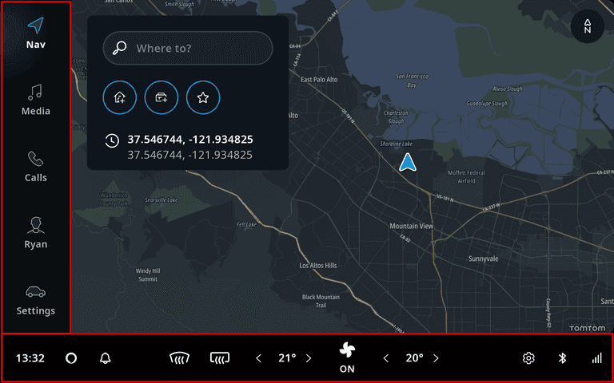Decrease left temperature from 21°
614x383 pixels.
[258, 358]
